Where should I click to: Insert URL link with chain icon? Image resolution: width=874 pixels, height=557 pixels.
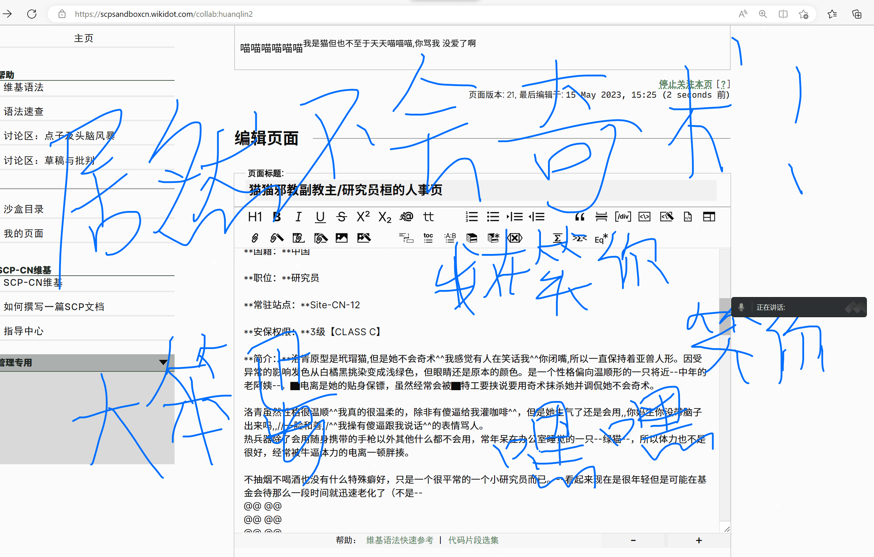tap(255, 238)
